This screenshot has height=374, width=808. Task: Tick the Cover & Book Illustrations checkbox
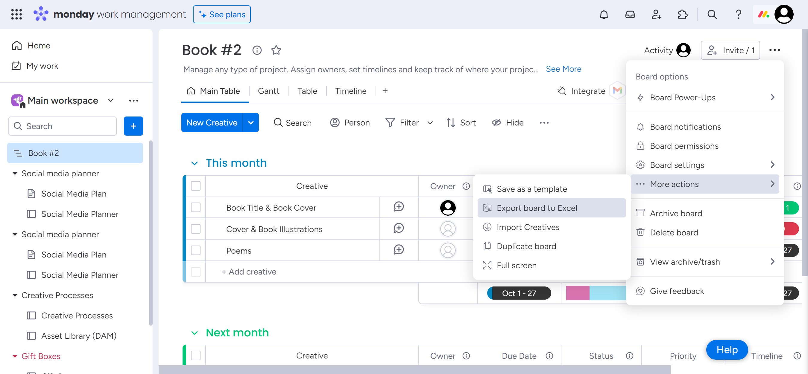pyautogui.click(x=196, y=229)
